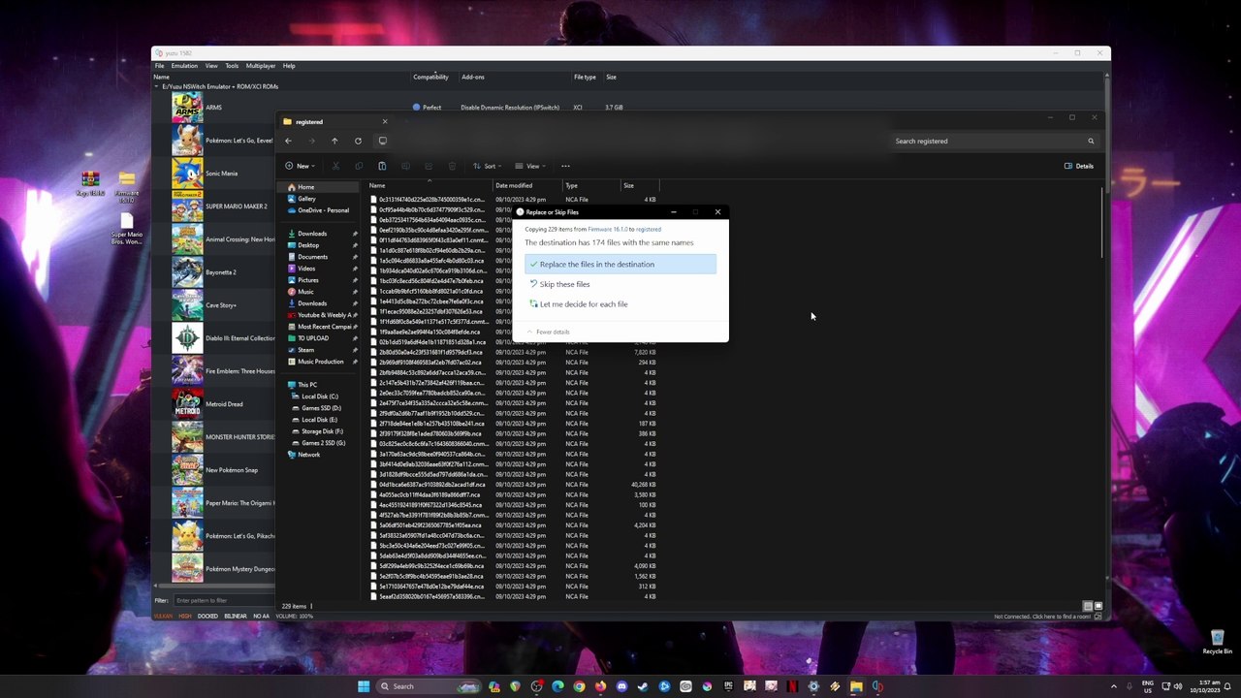The image size is (1241, 698).
Task: Toggle the Details pane button
Action: coord(1079,166)
